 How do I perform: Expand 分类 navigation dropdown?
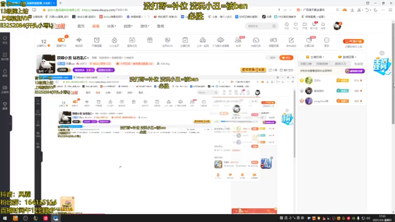point(111,26)
